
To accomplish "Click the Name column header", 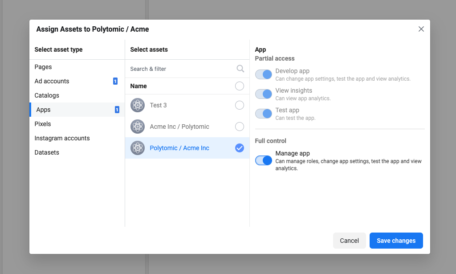I will coord(138,86).
